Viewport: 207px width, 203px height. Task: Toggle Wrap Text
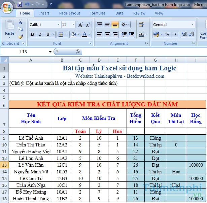coord(141,25)
